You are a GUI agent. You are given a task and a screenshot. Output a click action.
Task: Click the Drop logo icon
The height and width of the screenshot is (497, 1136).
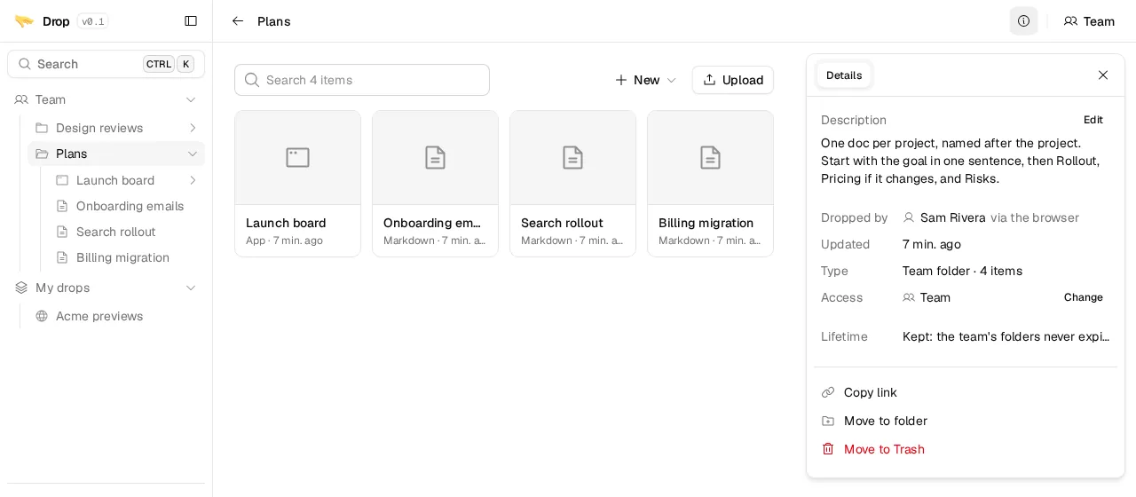[x=24, y=21]
